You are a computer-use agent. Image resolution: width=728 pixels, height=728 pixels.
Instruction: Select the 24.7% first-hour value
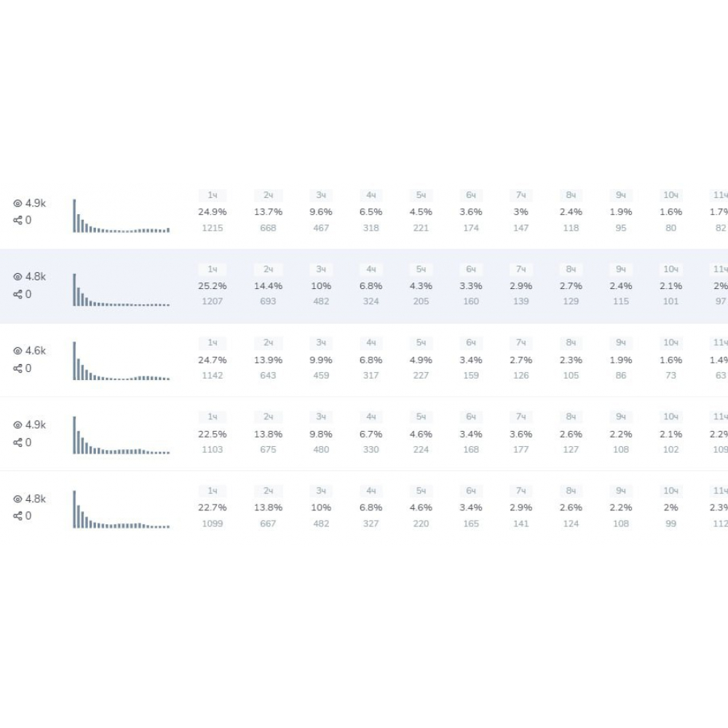click(x=213, y=360)
